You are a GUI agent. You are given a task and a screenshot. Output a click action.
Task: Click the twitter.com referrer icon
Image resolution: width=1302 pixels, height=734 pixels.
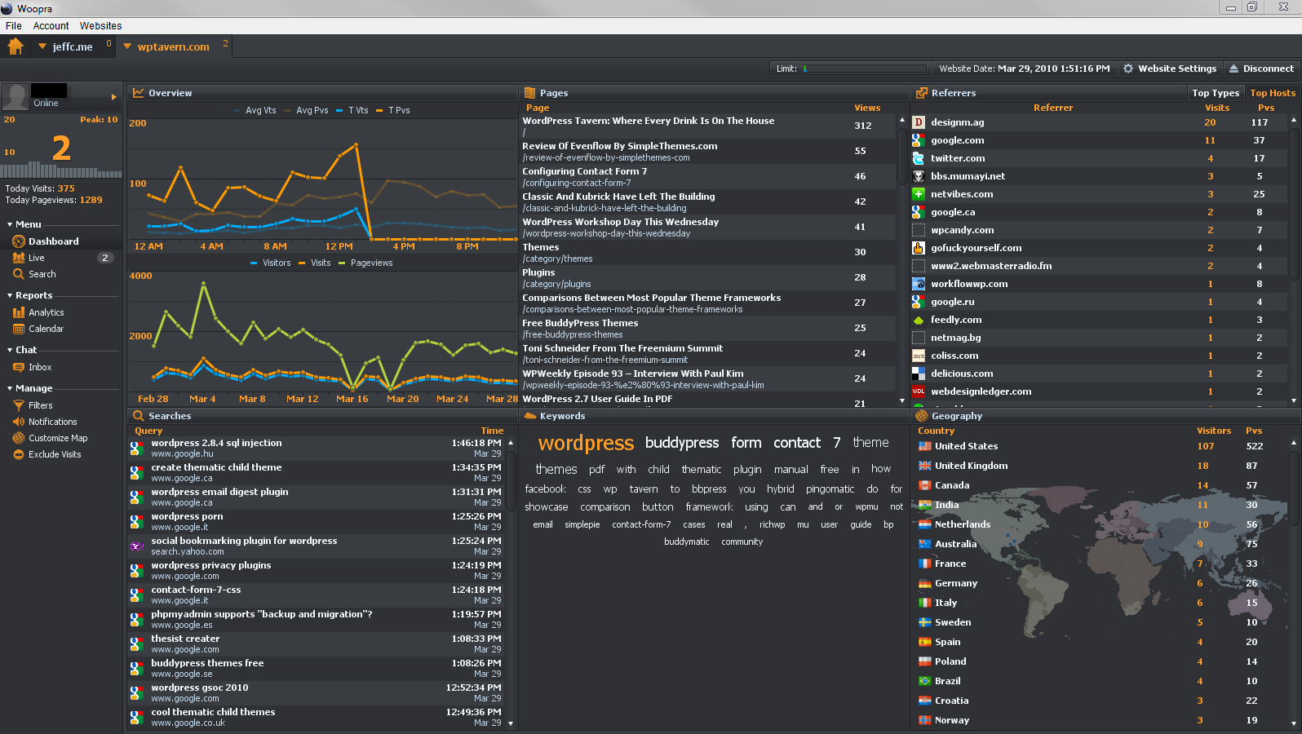[919, 158]
